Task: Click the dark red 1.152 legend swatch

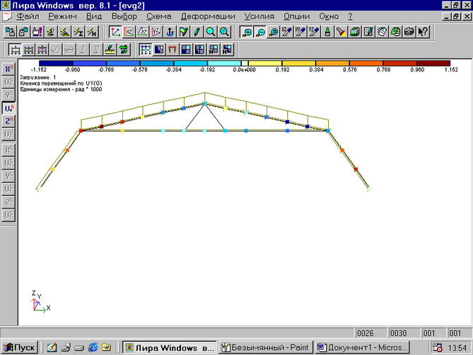Action: pos(433,64)
